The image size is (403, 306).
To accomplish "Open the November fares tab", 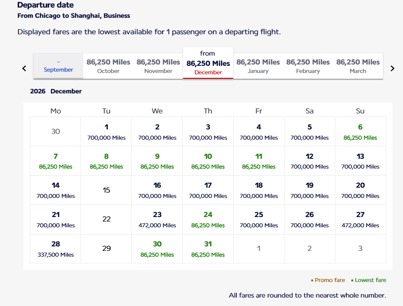I will coord(159,66).
